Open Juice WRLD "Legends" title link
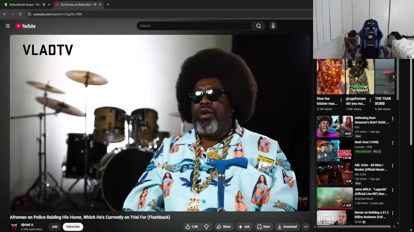Viewport: 414px width, 232px height. coord(371,191)
